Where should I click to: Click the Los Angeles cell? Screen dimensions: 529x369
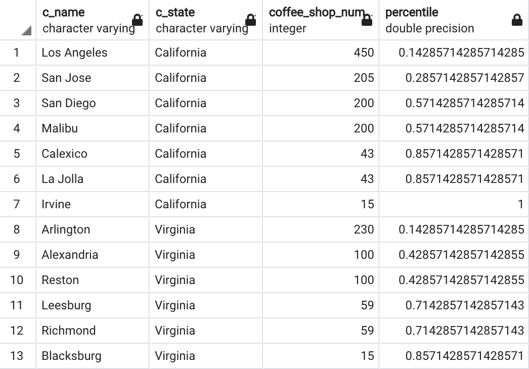93,53
